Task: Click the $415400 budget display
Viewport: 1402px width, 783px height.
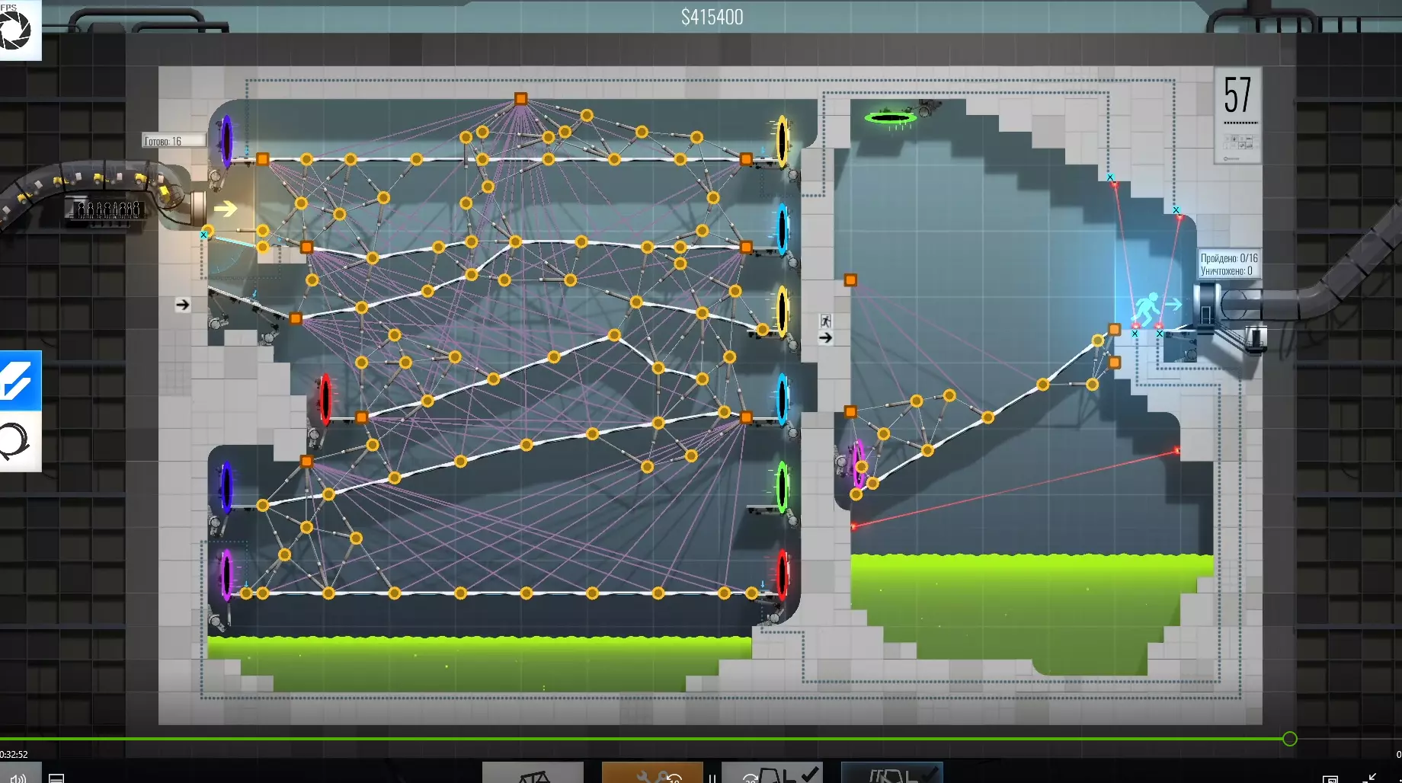Action: 712,17
